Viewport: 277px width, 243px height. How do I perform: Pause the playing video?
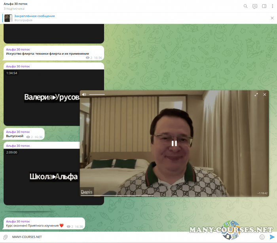pos(174,143)
